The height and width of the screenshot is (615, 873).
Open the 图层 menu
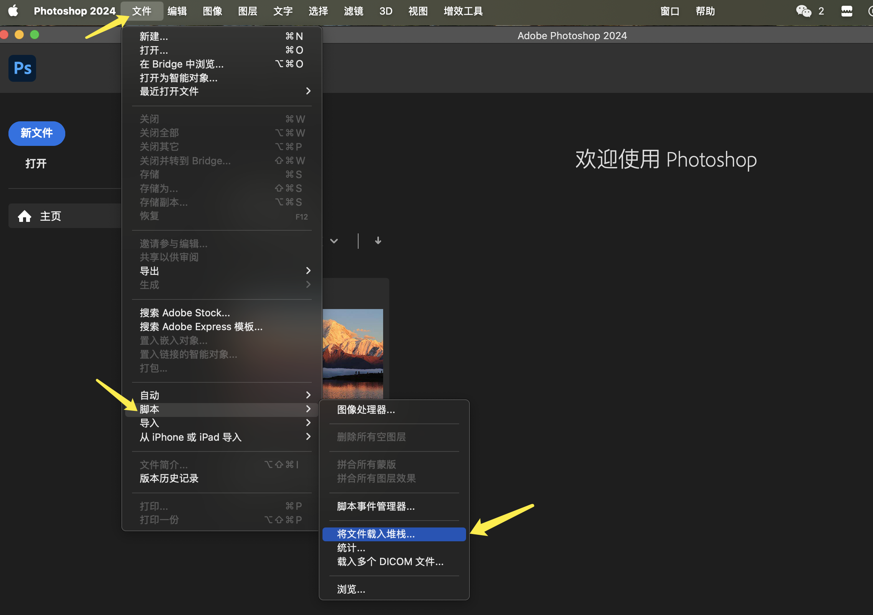point(248,11)
